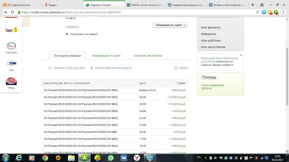Click the Яндекс money sidebar icon
The width and height of the screenshot is (289, 162).
tap(11, 30)
